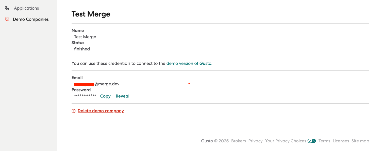The height and width of the screenshot is (151, 383).
Task: Open the Brokers footer link
Action: point(238,141)
